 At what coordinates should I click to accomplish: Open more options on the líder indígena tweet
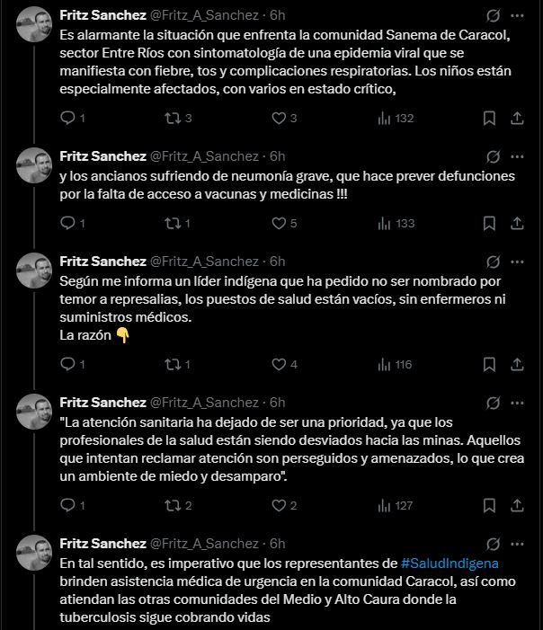(x=518, y=262)
